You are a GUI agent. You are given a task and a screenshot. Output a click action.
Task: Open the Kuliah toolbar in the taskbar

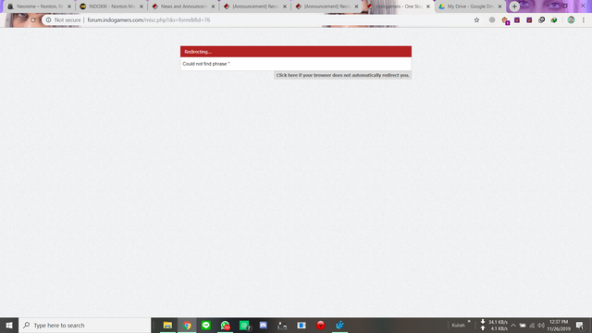click(458, 325)
